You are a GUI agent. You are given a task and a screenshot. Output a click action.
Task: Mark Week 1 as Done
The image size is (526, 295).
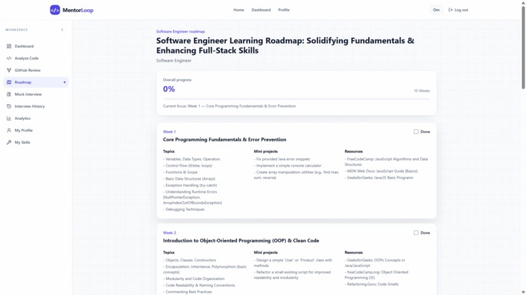(416, 132)
